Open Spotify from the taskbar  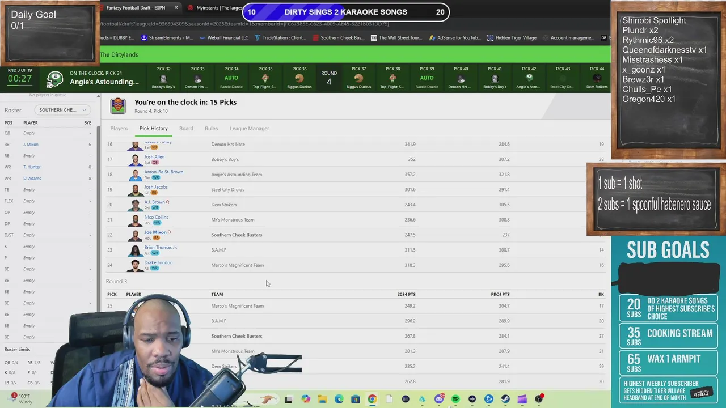[x=455, y=399]
